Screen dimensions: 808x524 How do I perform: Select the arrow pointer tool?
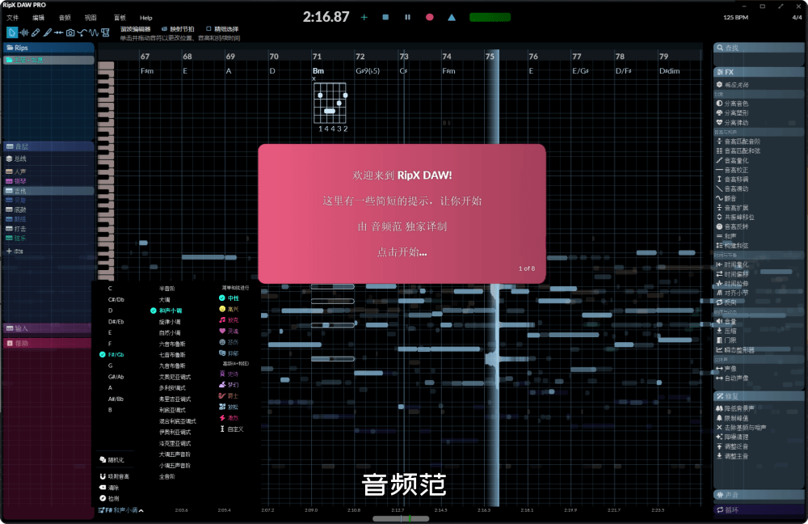pyautogui.click(x=12, y=32)
